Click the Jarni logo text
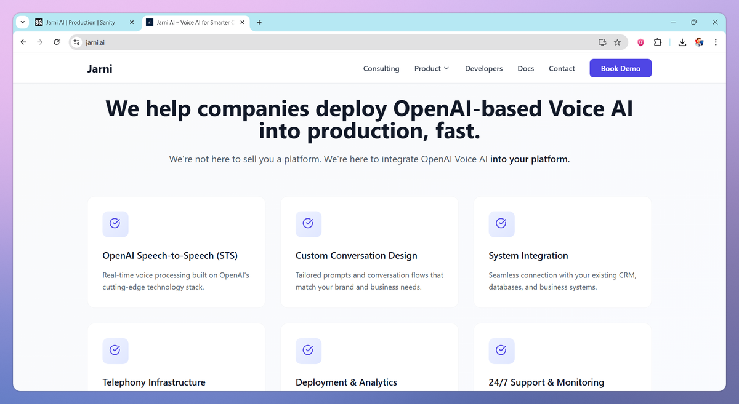This screenshot has width=739, height=404. point(100,68)
